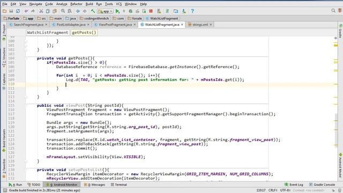
Task: Open Find with the magnifier icon
Action: point(63,11)
